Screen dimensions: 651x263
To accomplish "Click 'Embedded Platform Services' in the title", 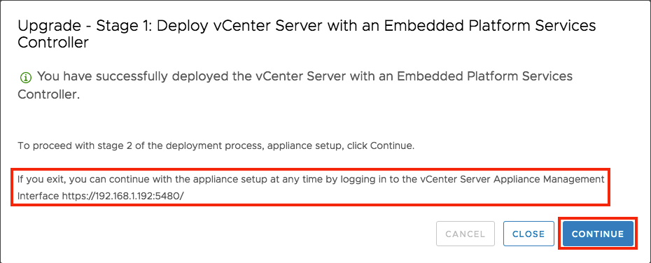I will pyautogui.click(x=490, y=26).
